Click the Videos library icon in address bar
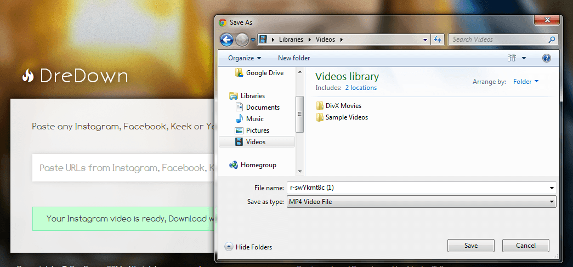The width and height of the screenshot is (573, 267). (263, 39)
